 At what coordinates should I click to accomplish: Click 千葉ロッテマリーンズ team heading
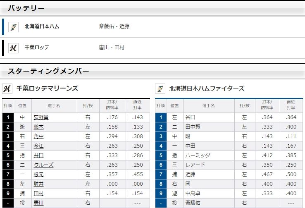point(47,88)
